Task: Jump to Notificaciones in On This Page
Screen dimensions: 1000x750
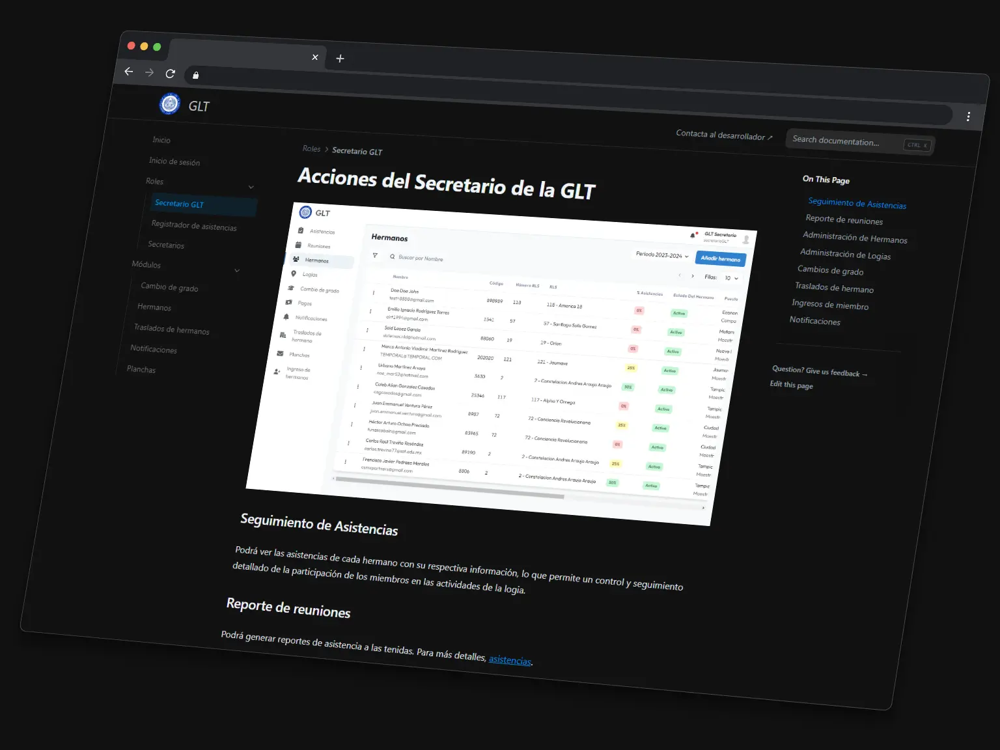Action: pyautogui.click(x=815, y=320)
